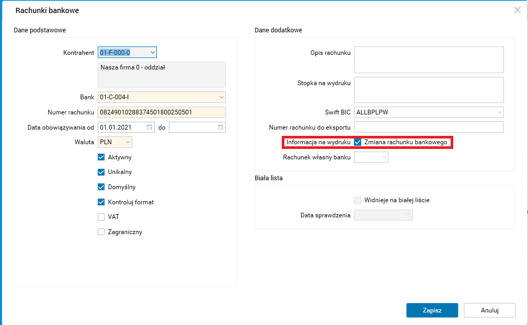Click the Numer rachunku field

162,112
